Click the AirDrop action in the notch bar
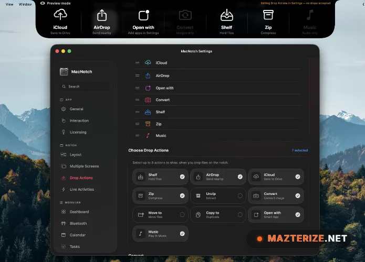The image size is (365, 262). pos(102,22)
